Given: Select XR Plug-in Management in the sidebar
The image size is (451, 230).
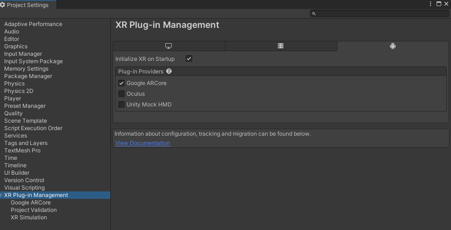Looking at the screenshot, I should (x=55, y=195).
